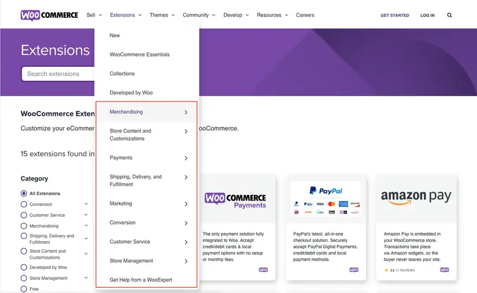Select the All Extensions radio button
Viewport: 477px width, 293px height.
pyautogui.click(x=24, y=193)
